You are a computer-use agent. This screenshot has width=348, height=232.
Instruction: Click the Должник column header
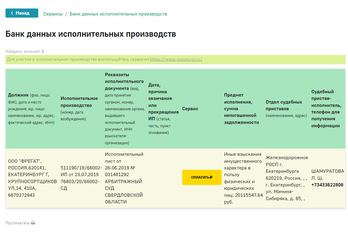(32, 109)
